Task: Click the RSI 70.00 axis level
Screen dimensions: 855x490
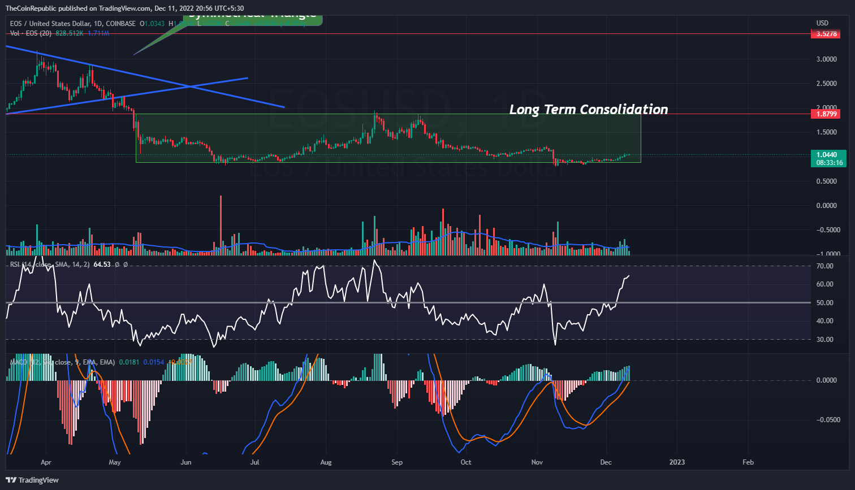Action: tap(825, 266)
